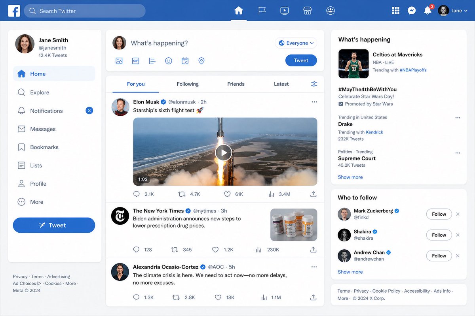
Task: Open the Watch video icon in top bar
Action: pyautogui.click(x=285, y=11)
